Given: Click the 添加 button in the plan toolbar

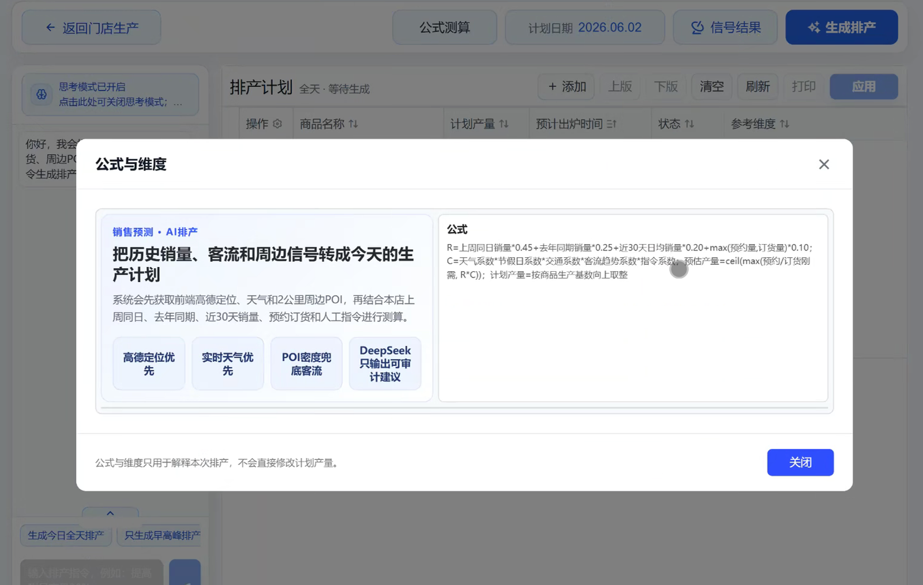Looking at the screenshot, I should click(566, 87).
